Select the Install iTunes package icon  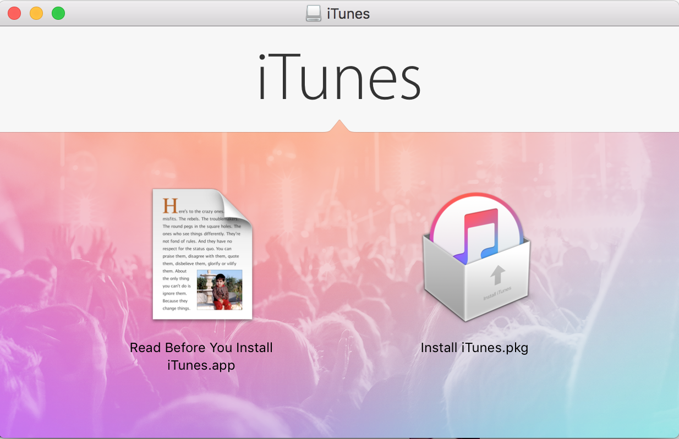[x=477, y=257]
